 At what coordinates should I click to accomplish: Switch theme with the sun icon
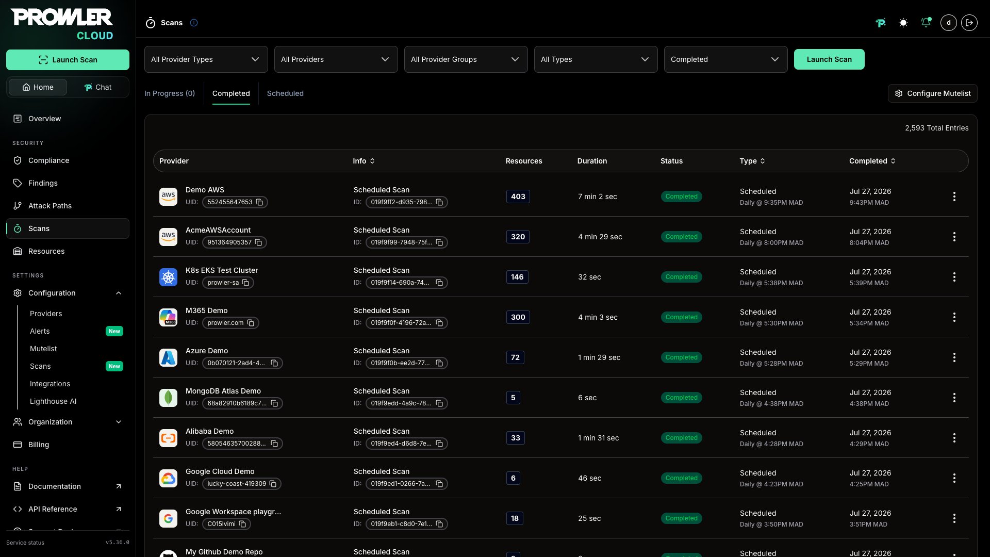coord(903,23)
